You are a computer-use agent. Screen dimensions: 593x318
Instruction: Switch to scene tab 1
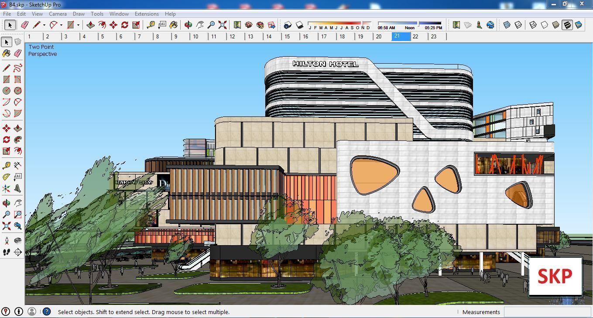[x=34, y=37]
